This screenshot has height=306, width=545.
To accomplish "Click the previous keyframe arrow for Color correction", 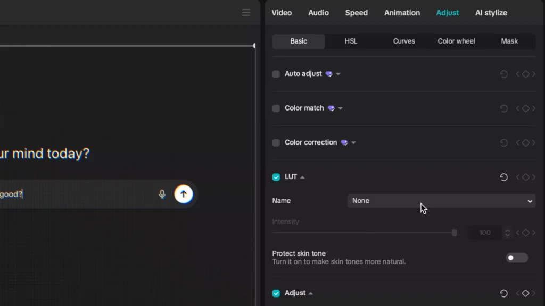I will [x=518, y=142].
